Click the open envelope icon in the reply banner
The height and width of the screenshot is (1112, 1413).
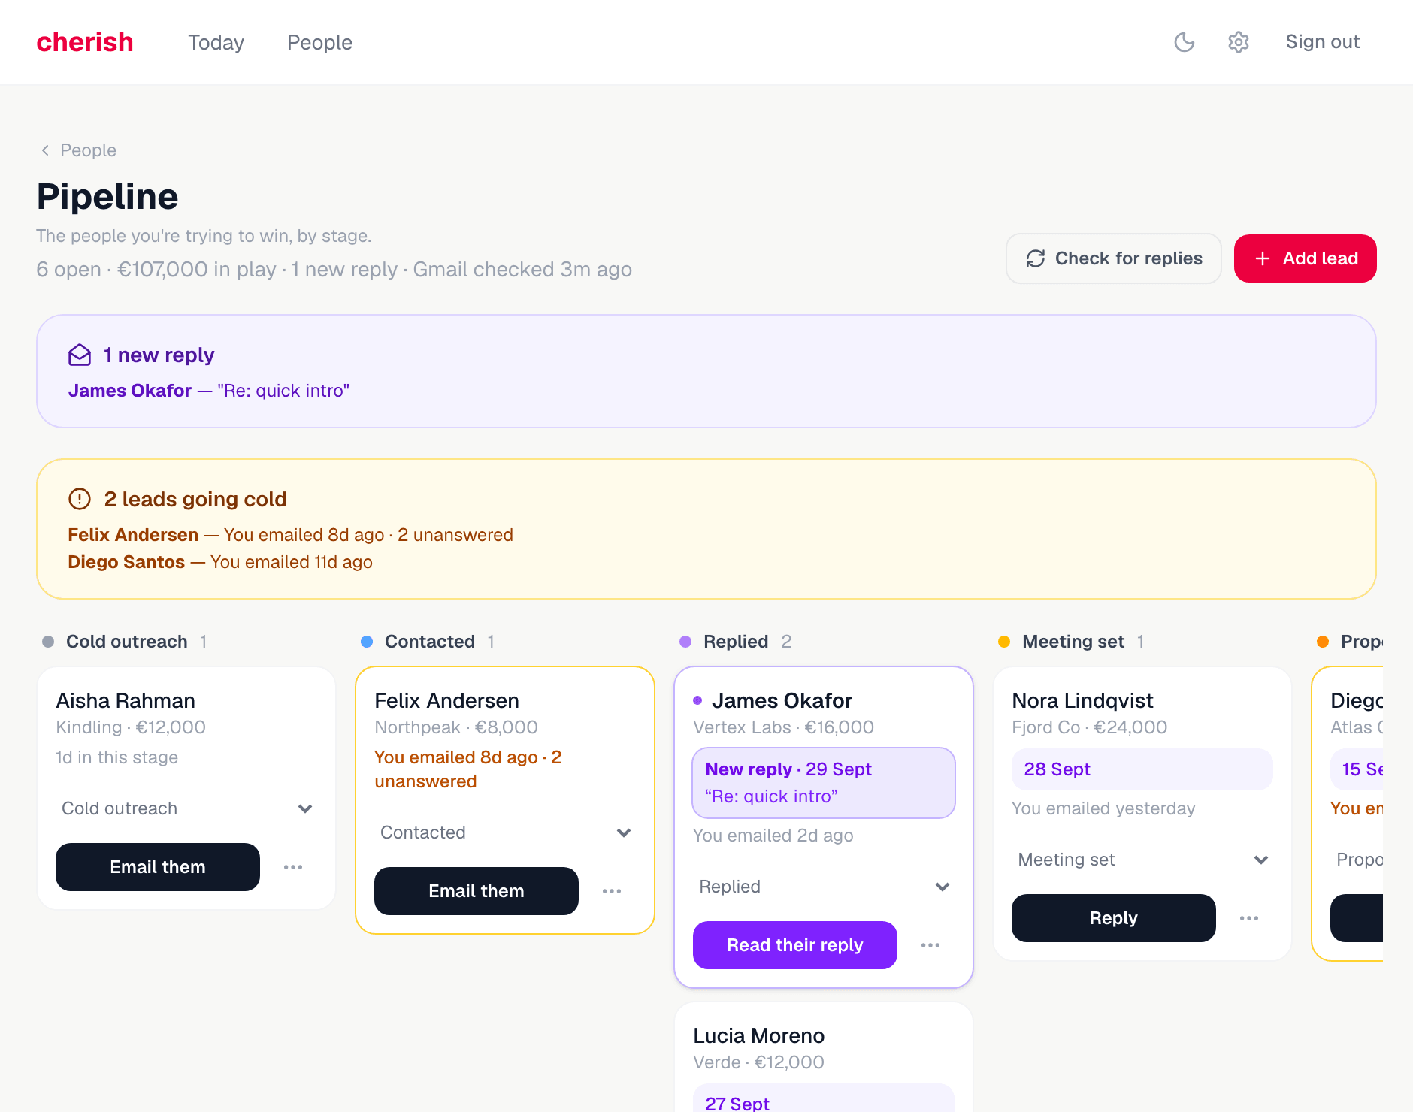(x=80, y=355)
